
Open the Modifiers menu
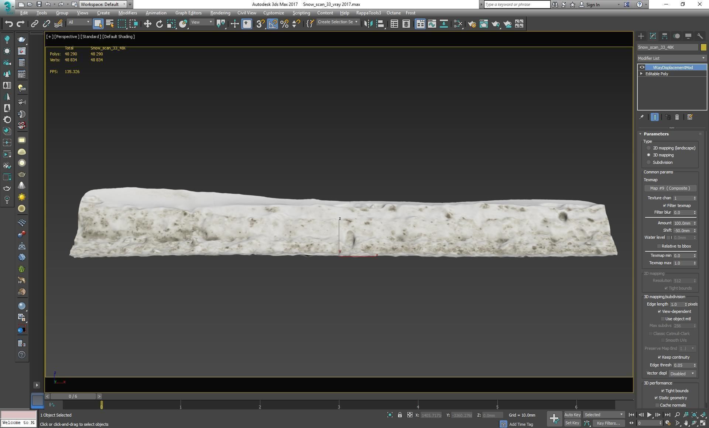127,13
